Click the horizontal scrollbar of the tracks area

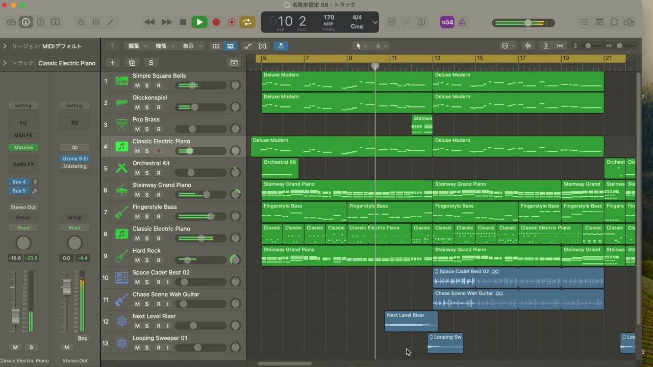(x=285, y=363)
